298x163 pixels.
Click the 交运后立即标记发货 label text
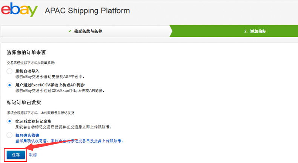33,121
